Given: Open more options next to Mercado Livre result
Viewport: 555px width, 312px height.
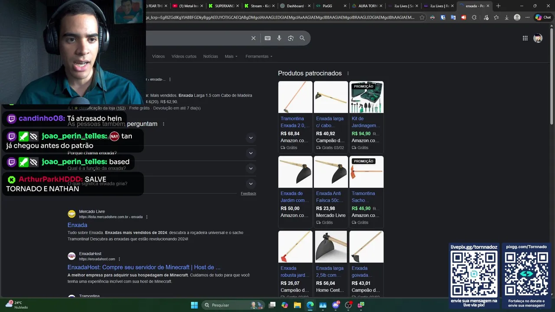Looking at the screenshot, I should click(x=147, y=217).
